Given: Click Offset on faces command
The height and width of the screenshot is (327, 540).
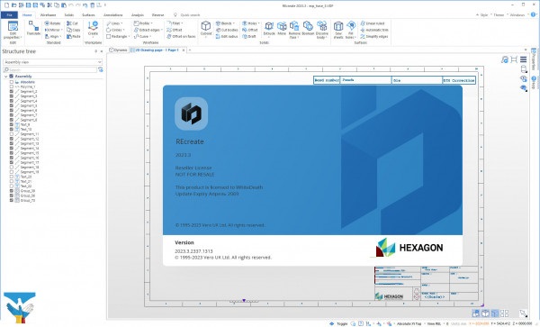Looking at the screenshot, I should [181, 36].
